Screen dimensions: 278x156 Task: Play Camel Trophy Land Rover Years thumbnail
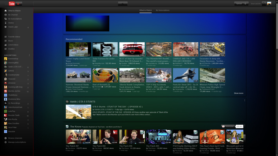pyautogui.click(x=78, y=49)
